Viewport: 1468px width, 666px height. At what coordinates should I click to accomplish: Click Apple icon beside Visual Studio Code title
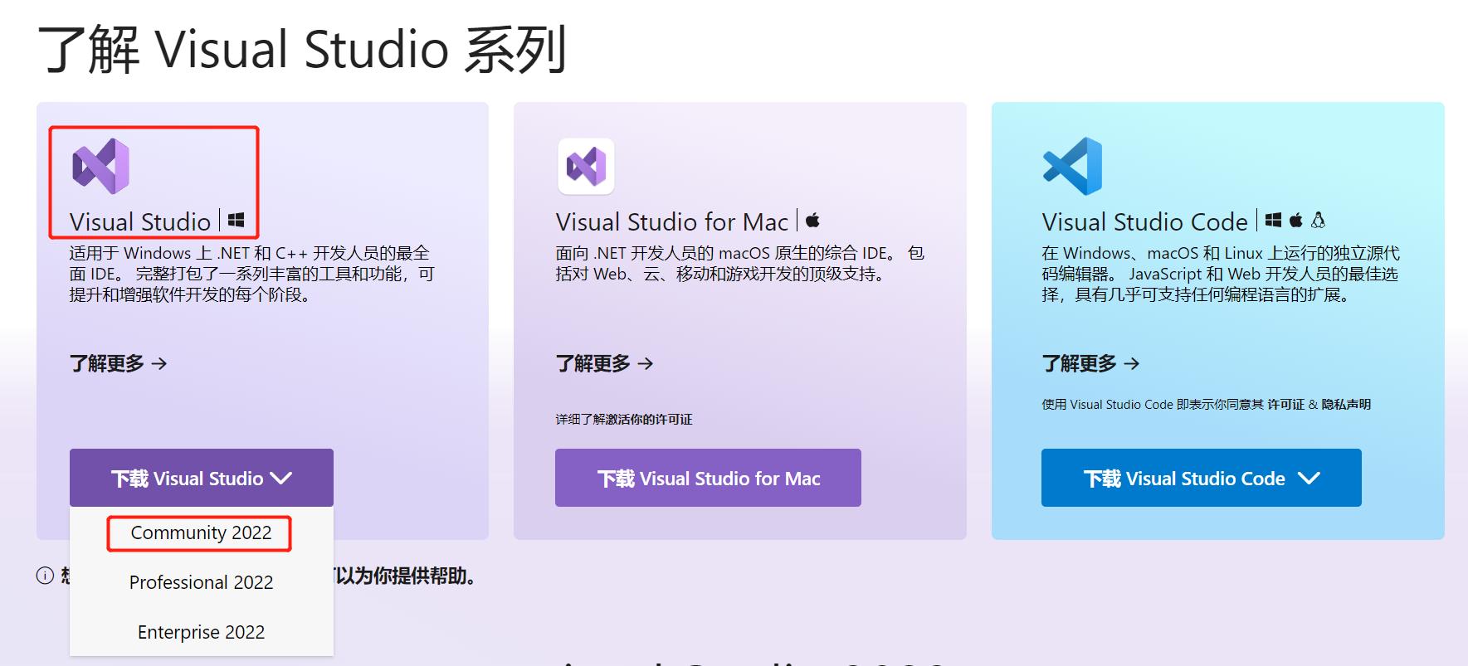pos(1295,220)
